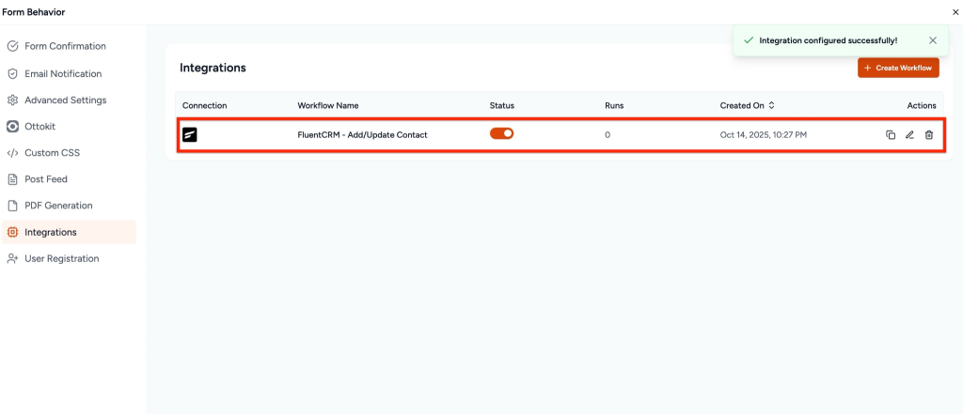This screenshot has width=963, height=414.
Task: Click the Runs column header
Action: click(x=614, y=105)
